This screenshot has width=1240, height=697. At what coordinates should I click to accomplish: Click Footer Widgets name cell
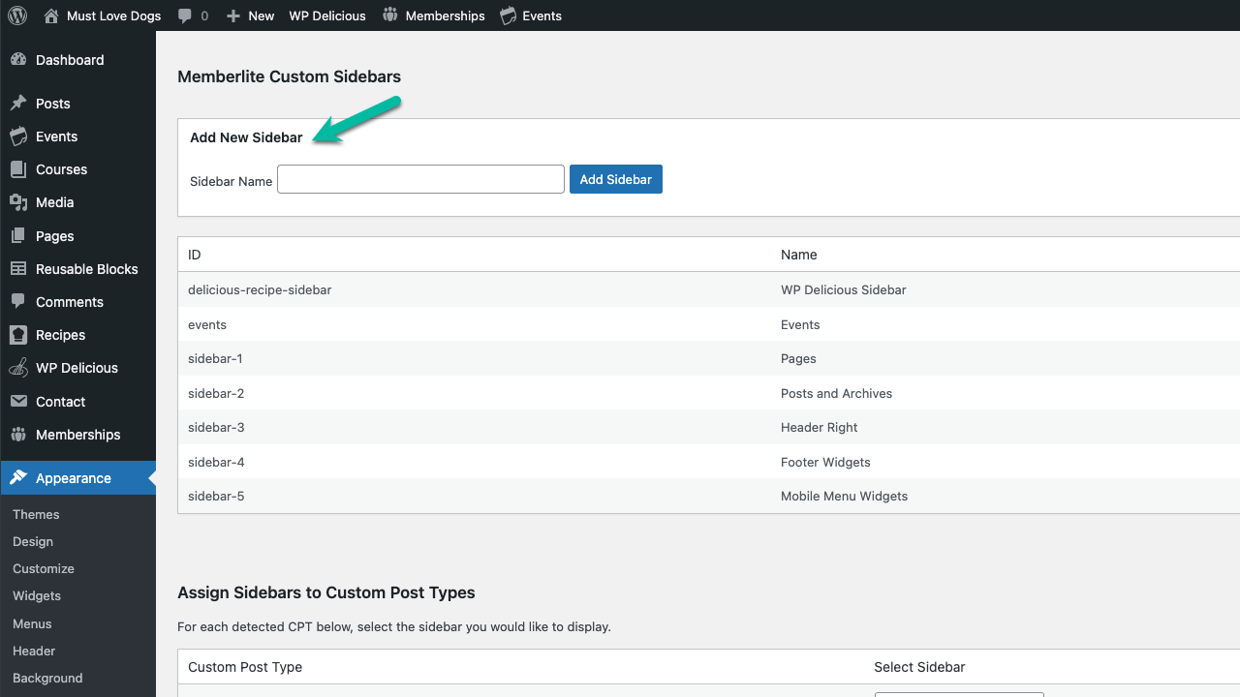click(825, 462)
